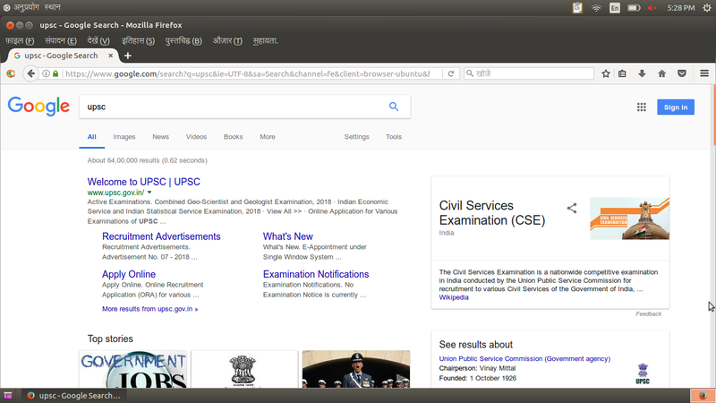Click the Civil Services Examination banner image

[629, 219]
